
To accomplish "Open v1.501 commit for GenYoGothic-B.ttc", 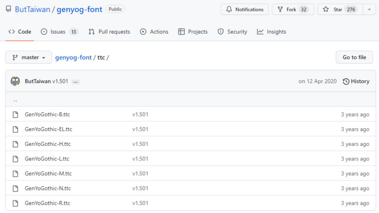I will click(140, 114).
